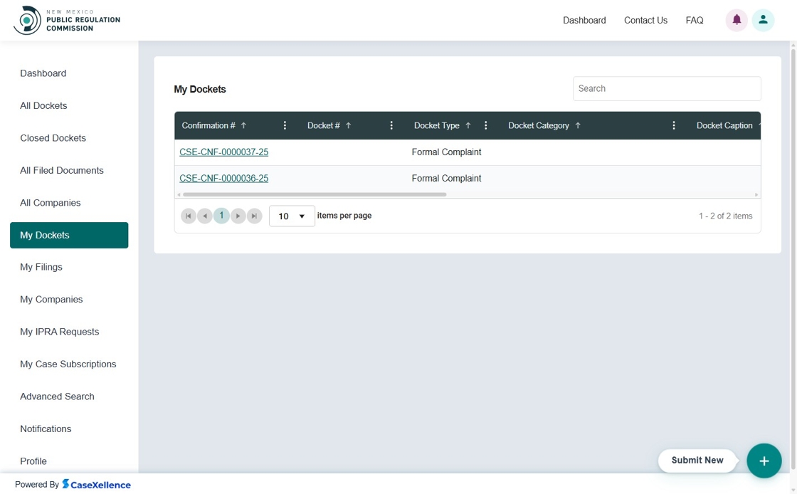Open All Companies in sidebar

(x=51, y=203)
